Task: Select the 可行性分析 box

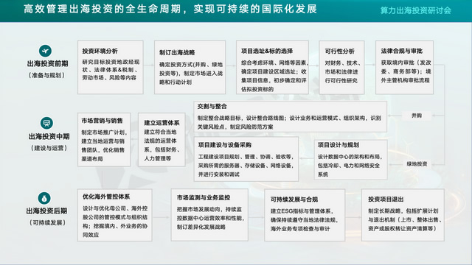Action: click(x=341, y=67)
